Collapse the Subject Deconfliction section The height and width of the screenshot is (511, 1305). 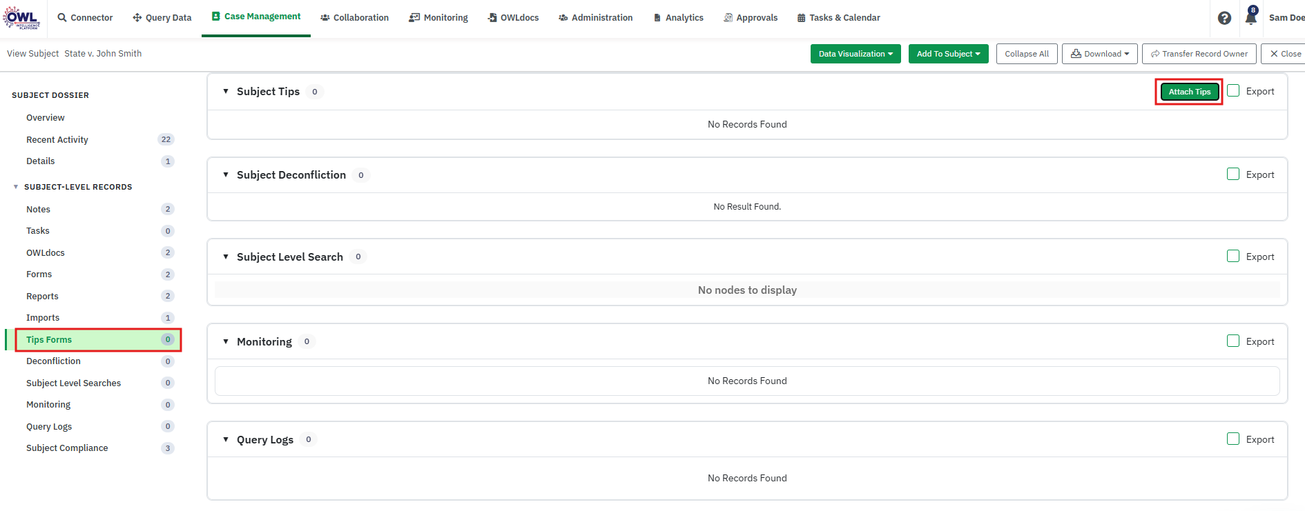(226, 174)
